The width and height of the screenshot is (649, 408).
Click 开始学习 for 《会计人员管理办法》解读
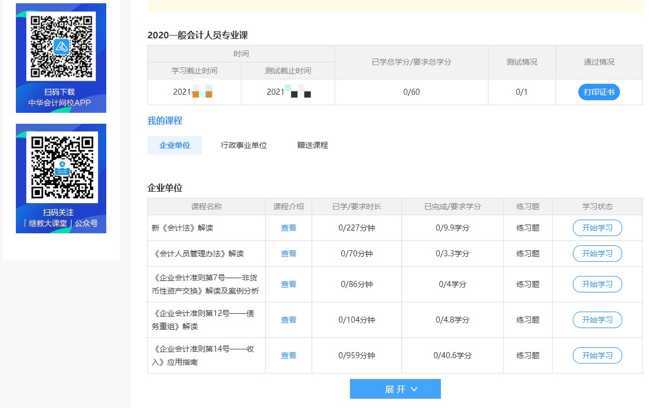click(597, 253)
